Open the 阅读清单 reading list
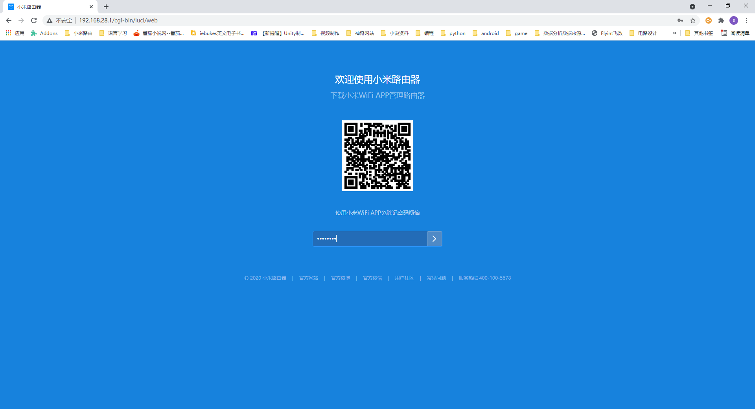Image resolution: width=755 pixels, height=409 pixels. point(735,33)
